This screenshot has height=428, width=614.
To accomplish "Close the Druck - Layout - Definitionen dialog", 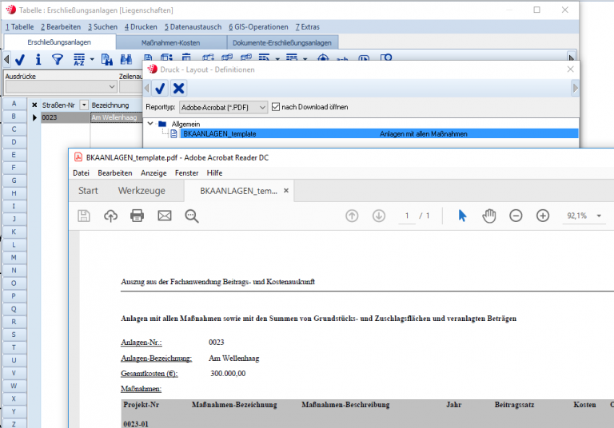I will (x=570, y=69).
